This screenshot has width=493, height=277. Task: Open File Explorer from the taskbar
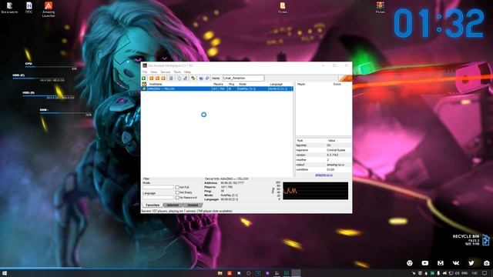220,273
